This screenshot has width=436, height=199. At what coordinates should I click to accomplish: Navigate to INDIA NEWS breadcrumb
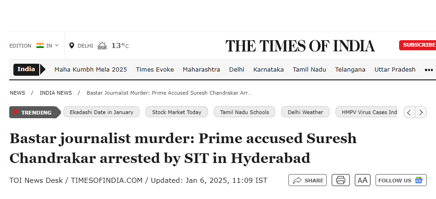coord(56,93)
